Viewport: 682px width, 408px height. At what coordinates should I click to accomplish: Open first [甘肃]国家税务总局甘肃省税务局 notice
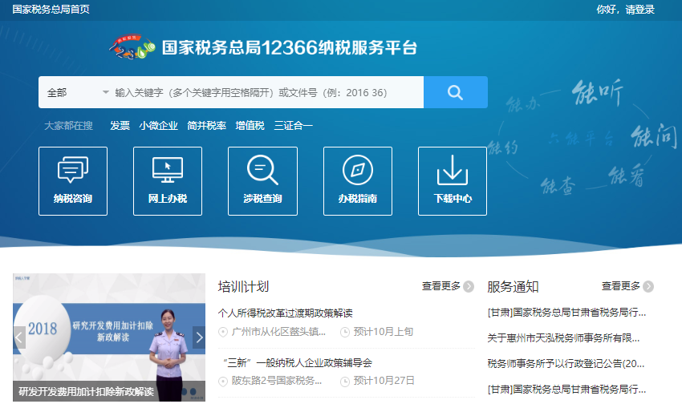pos(566,312)
